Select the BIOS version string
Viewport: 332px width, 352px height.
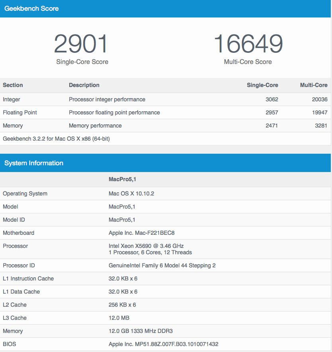164,344
